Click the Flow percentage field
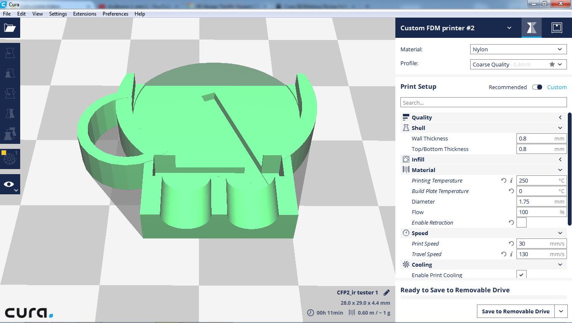The height and width of the screenshot is (323, 572). coord(541,212)
